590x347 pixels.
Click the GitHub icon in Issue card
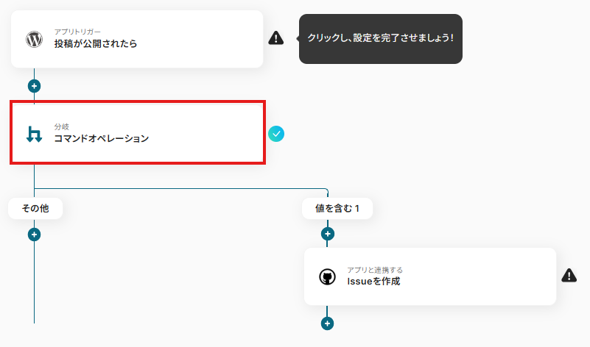point(327,276)
